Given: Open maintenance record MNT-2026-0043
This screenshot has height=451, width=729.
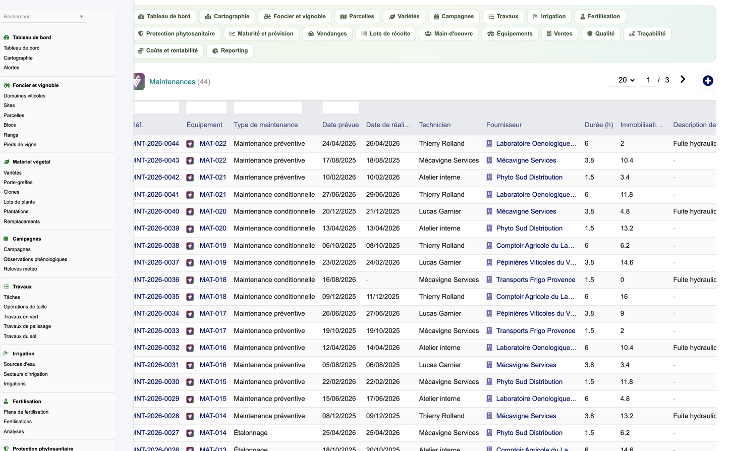Looking at the screenshot, I should (x=156, y=160).
